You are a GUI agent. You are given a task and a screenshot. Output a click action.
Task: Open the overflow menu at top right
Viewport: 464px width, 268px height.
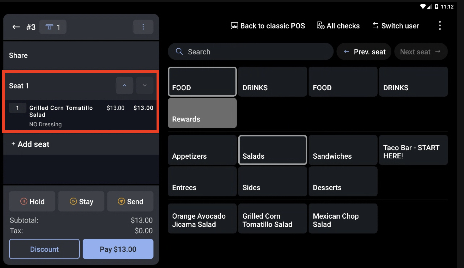(x=440, y=26)
